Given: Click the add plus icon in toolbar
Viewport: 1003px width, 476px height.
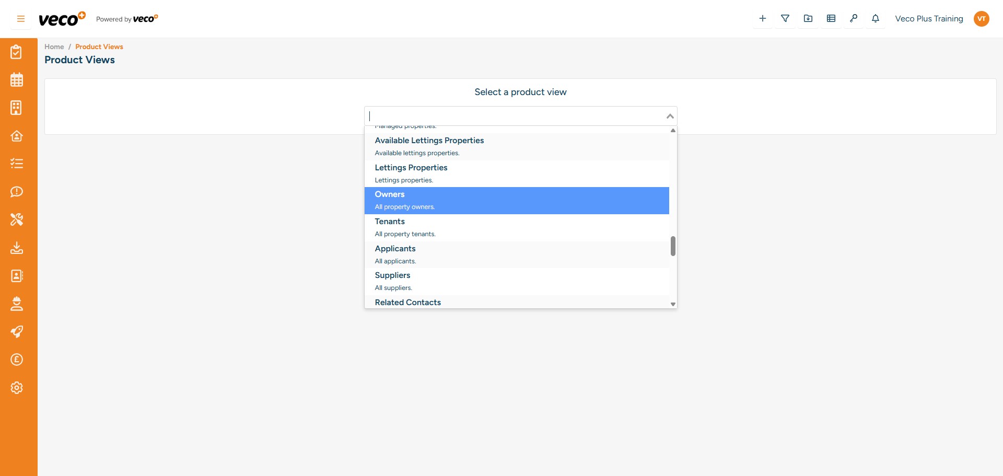Looking at the screenshot, I should [x=762, y=18].
